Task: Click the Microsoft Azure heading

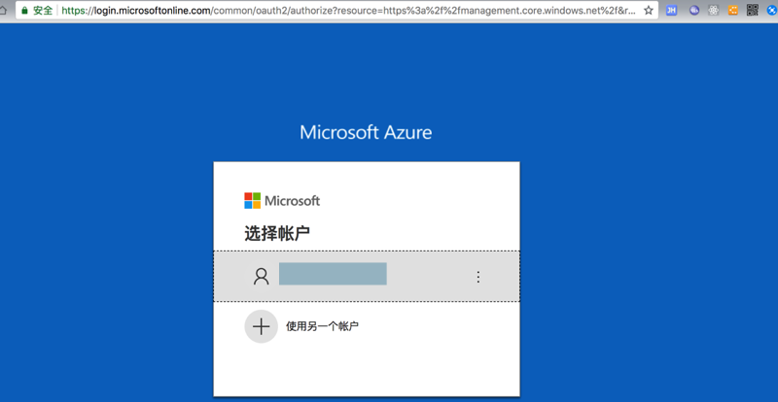Action: click(366, 132)
